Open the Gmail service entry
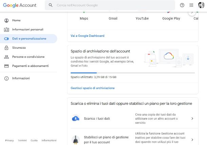 pos(113,18)
